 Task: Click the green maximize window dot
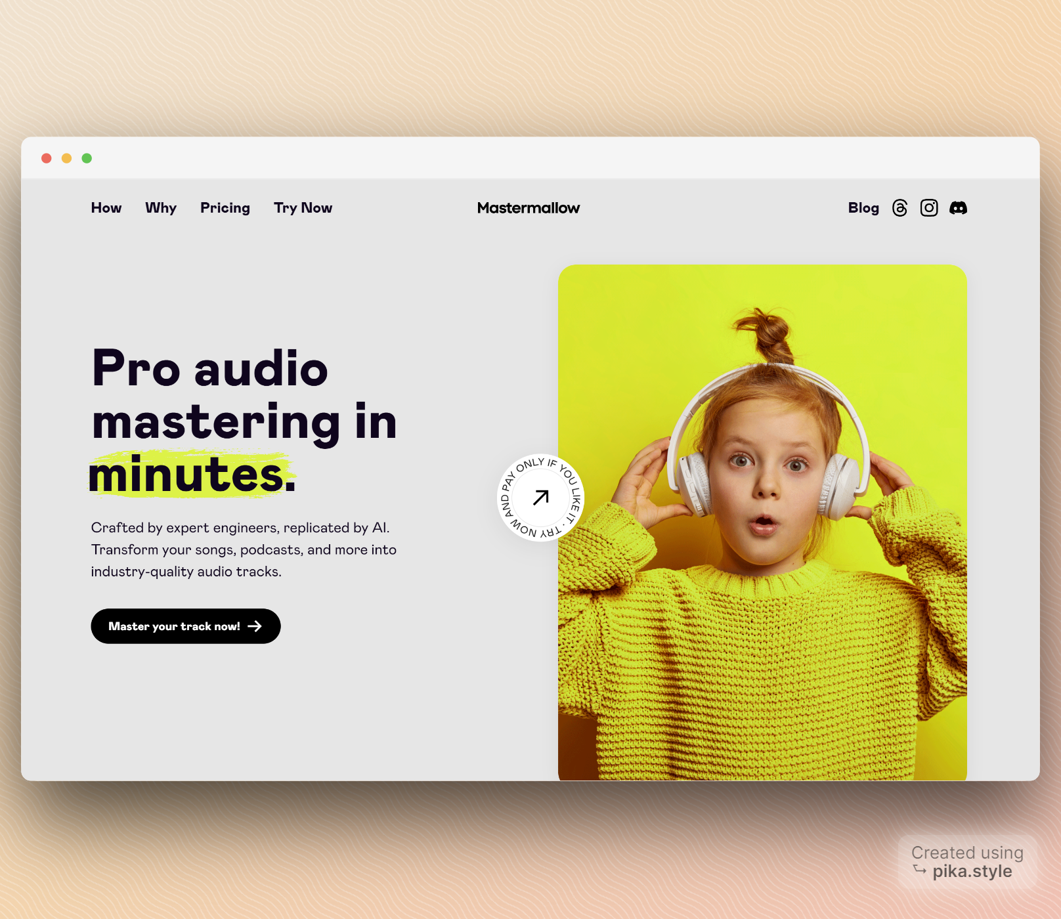click(87, 158)
